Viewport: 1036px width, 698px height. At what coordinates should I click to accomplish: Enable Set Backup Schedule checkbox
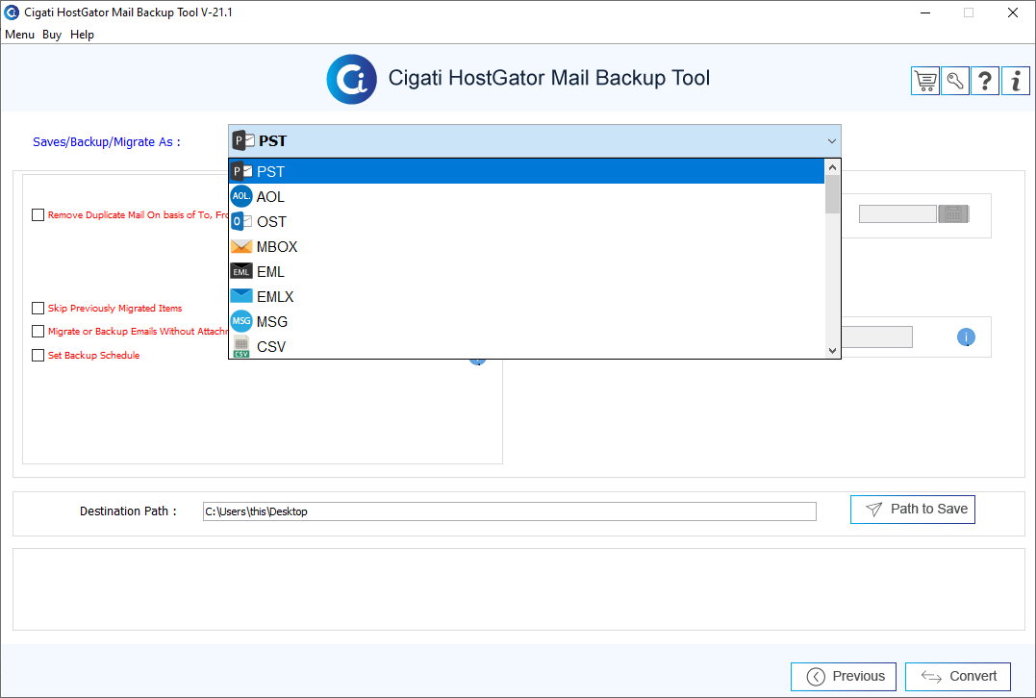coord(38,356)
